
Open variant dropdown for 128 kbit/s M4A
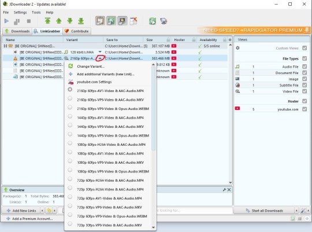[x=100, y=52]
